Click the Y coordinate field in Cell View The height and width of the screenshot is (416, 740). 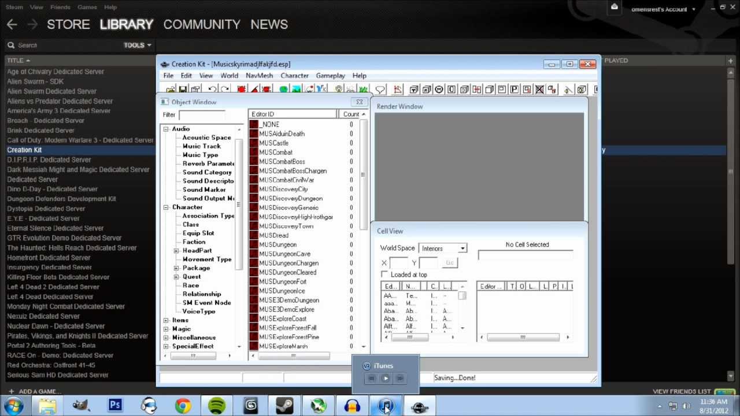(428, 263)
